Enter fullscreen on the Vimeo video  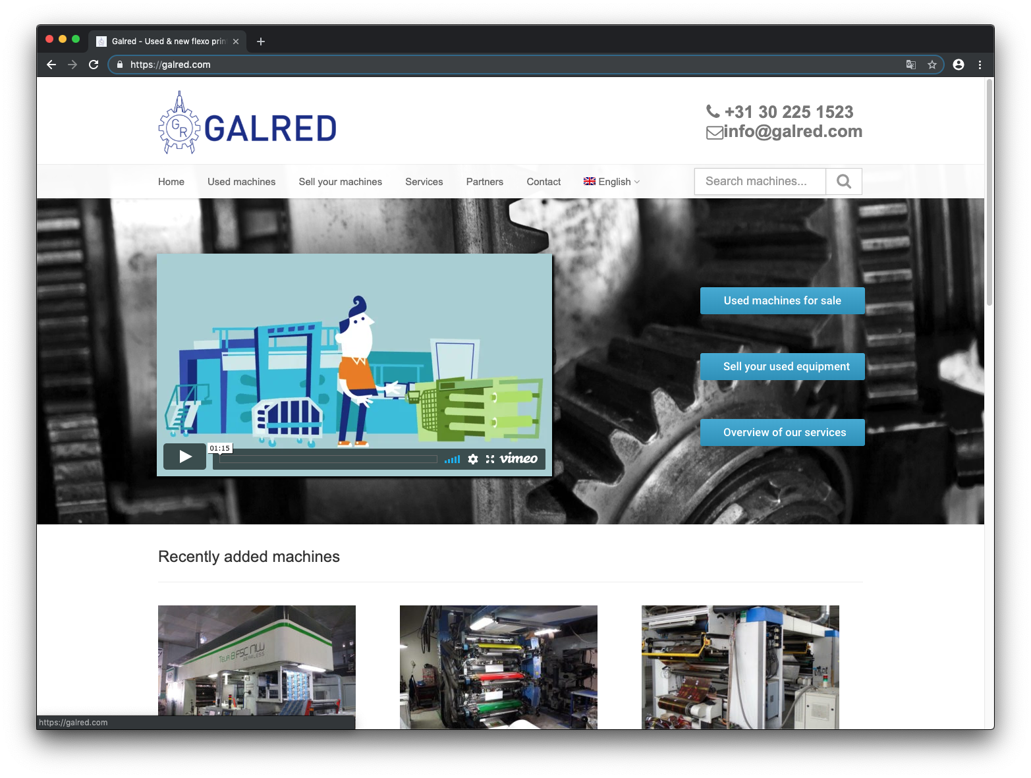pos(490,459)
